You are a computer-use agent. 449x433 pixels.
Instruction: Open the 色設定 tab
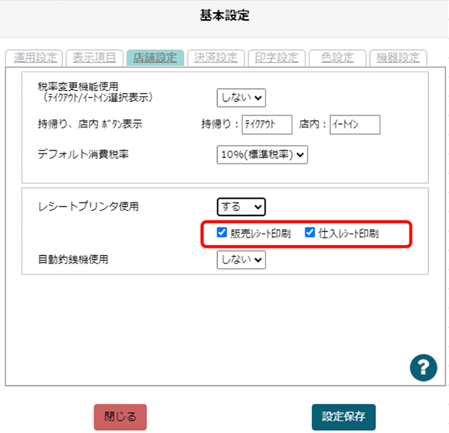pos(337,57)
